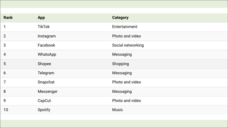Select Instagram's Photo and video category cell

coord(127,36)
